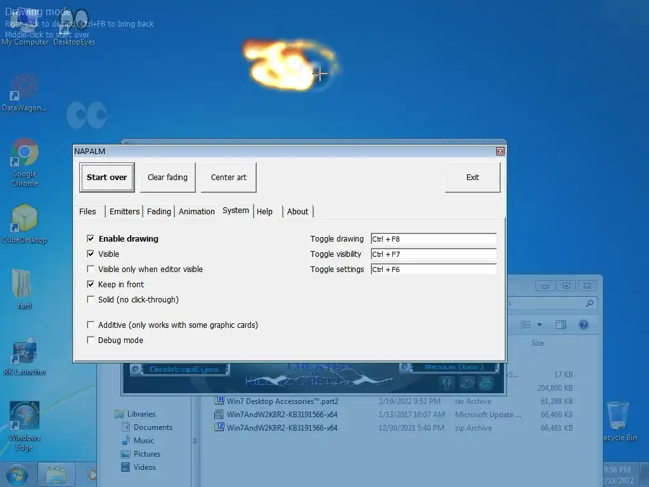Close the NAPALM settings window
The width and height of the screenshot is (649, 487).
[x=500, y=151]
